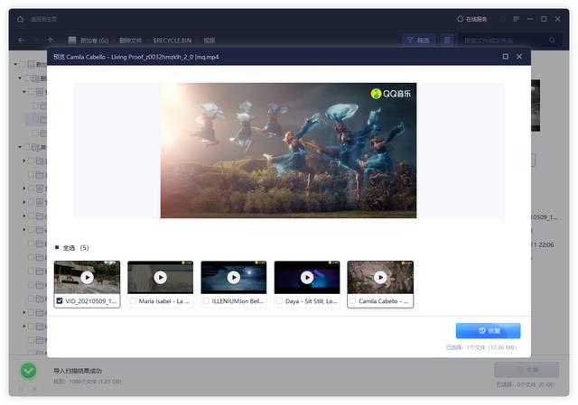This screenshot has width=578, height=405.
Task: Play the VID_20210509 video thumbnail
Action: click(87, 277)
